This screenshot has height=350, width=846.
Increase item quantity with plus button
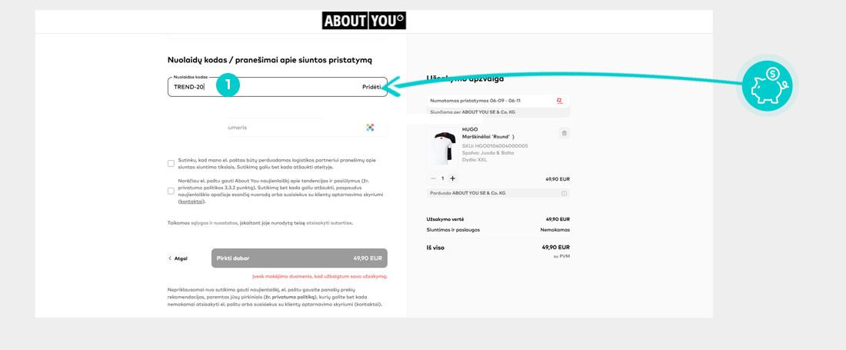453,178
